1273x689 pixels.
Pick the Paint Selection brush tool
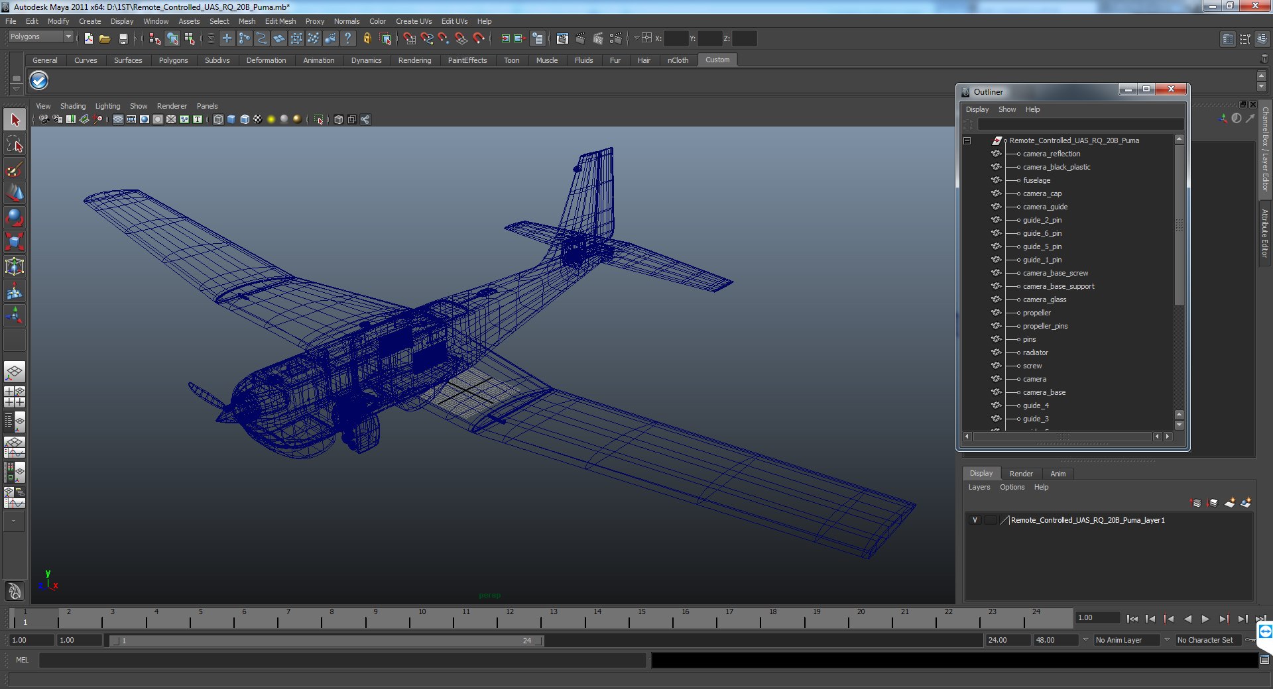pyautogui.click(x=15, y=169)
